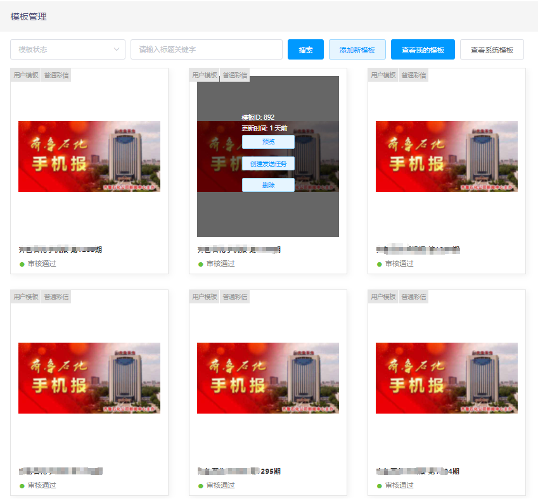Image resolution: width=538 pixels, height=501 pixels.
Task: Select 查看我的模板 button
Action: tap(423, 49)
